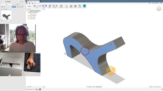Click the back arrow beside Lounger title
The height and width of the screenshot is (91, 163).
pyautogui.click(x=1, y=2)
